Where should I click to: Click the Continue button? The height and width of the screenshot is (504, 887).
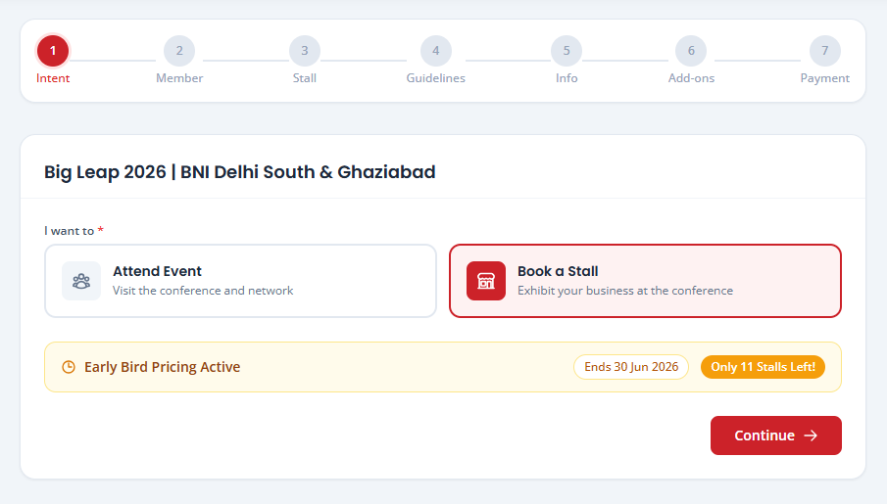pyautogui.click(x=776, y=435)
